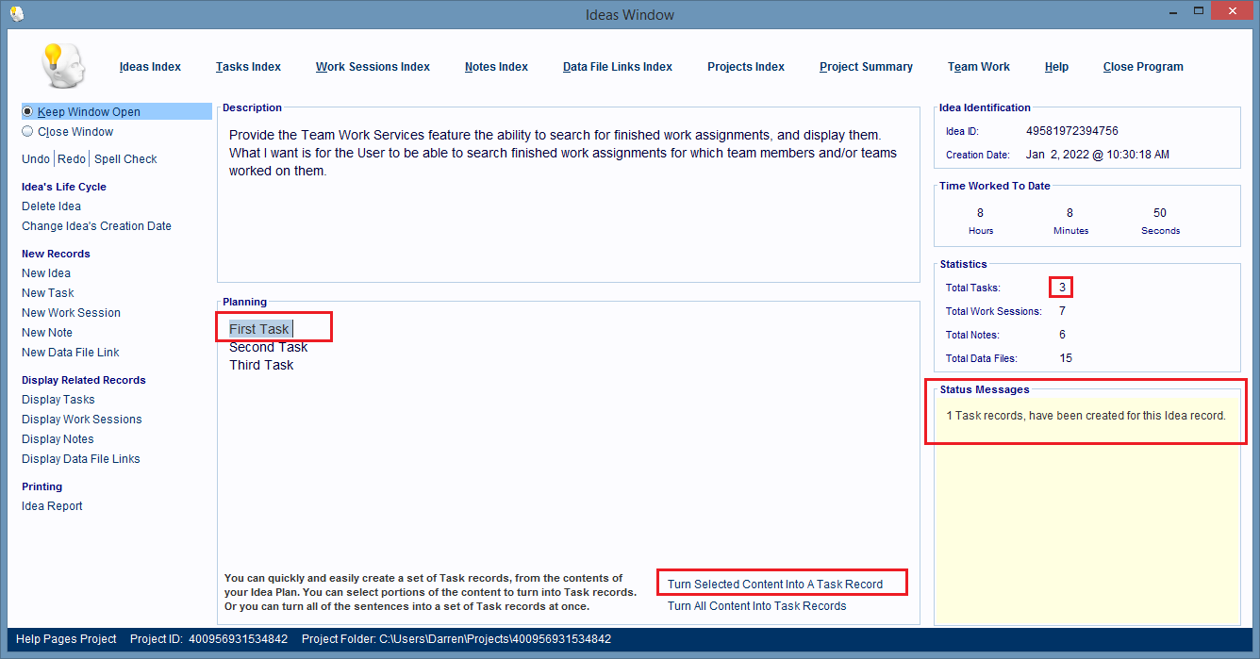Screen dimensions: 1260x659
Task: Click the Undo link
Action: [x=36, y=159]
